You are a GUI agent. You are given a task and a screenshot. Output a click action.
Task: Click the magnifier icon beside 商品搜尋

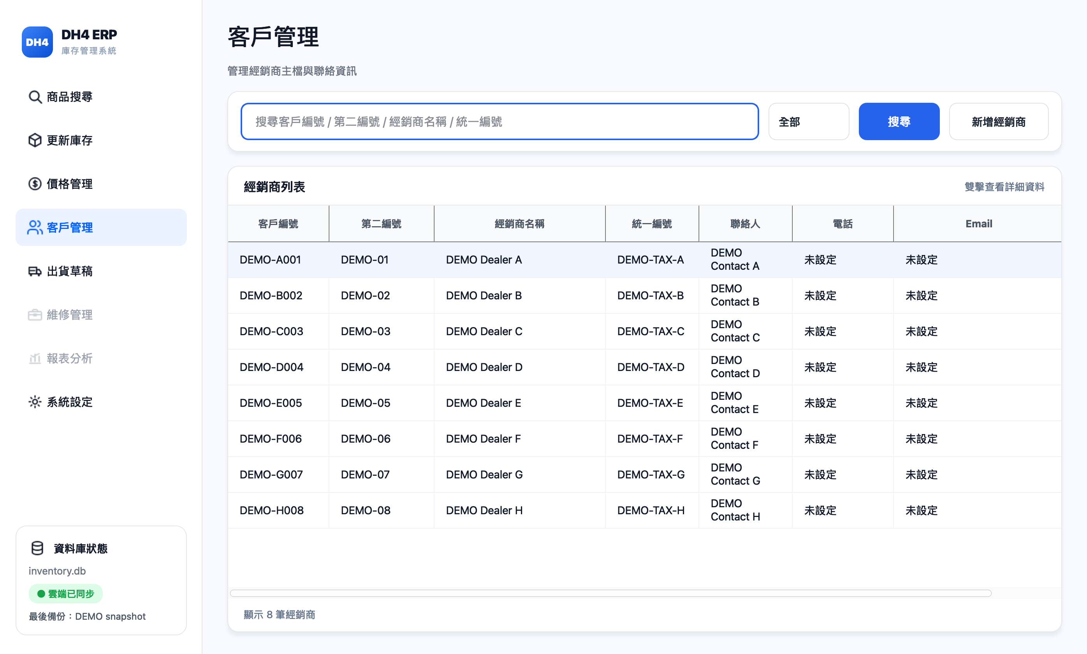pyautogui.click(x=35, y=97)
